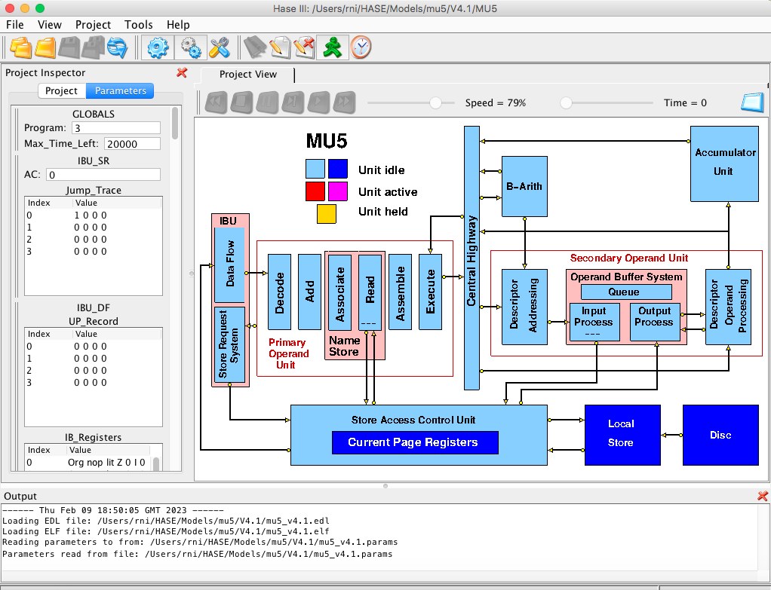Click the grey and blue double-gears icon
Viewport: 771px width, 590px height.
click(x=190, y=47)
